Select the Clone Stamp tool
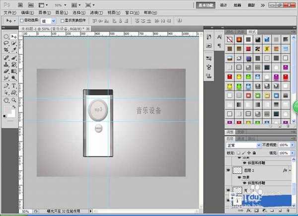The image size is (298, 216). 6,65
